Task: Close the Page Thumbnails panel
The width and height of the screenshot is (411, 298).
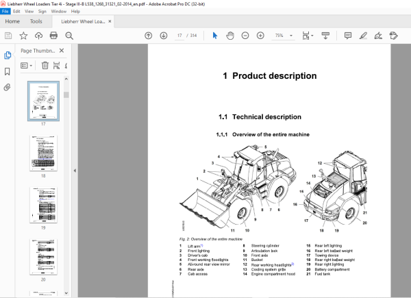Action: tap(62, 51)
